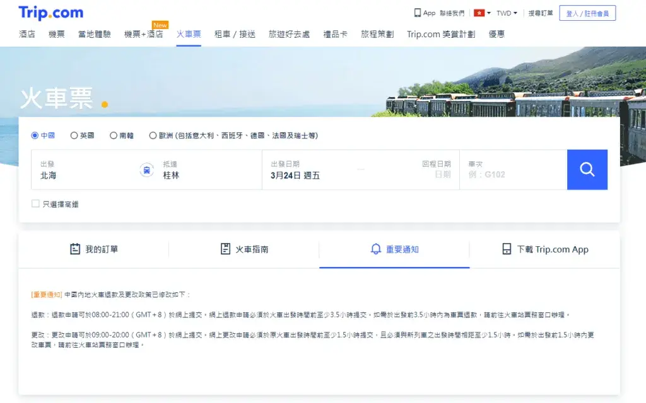Open the 酒店 menu
Image resolution: width=646 pixels, height=403 pixels.
tap(26, 34)
